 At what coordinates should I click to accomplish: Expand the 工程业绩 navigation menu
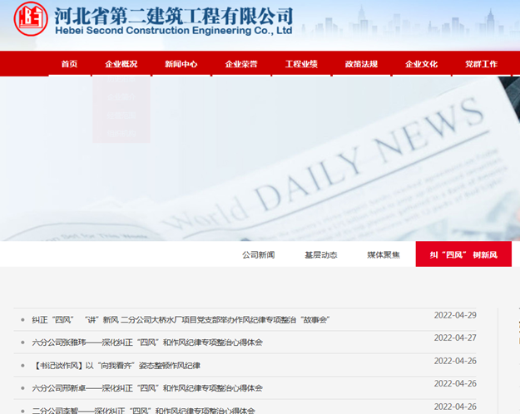click(x=301, y=64)
